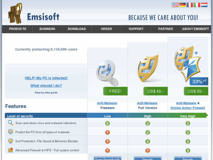This screenshot has height=160, width=213.
Task: Click the US$ 40.- price tag
Action: pos(156,91)
